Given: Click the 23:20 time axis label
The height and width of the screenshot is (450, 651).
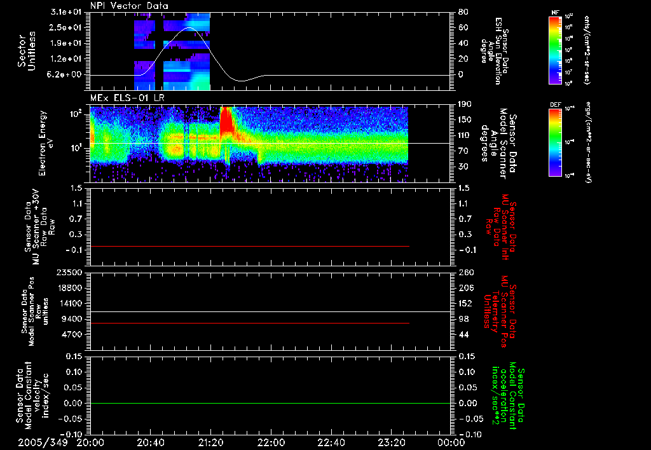Looking at the screenshot, I should [391, 442].
